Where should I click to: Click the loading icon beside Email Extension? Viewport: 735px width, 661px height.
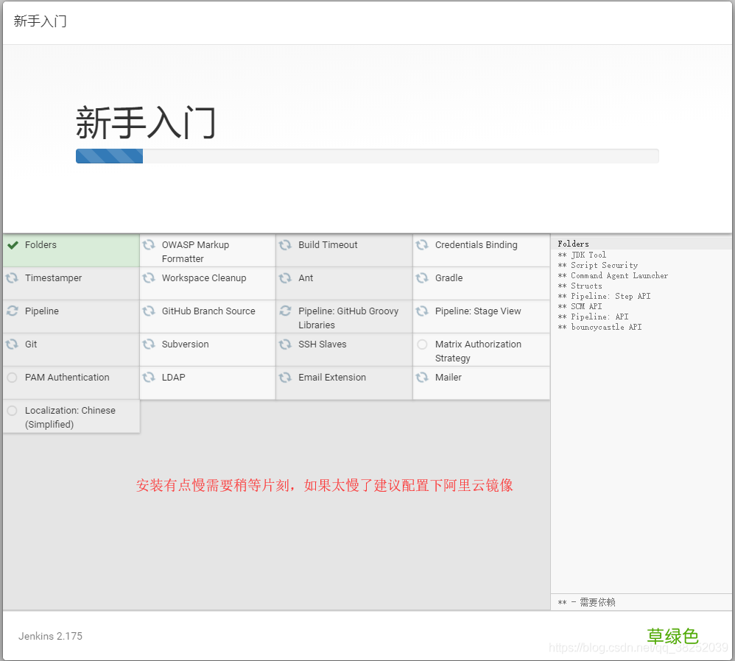pyautogui.click(x=285, y=377)
